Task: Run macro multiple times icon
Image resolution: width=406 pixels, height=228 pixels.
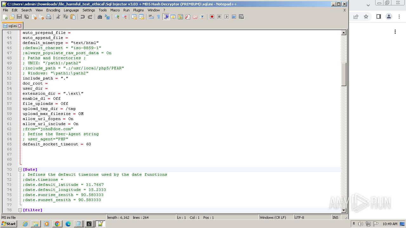Action: pos(234,17)
